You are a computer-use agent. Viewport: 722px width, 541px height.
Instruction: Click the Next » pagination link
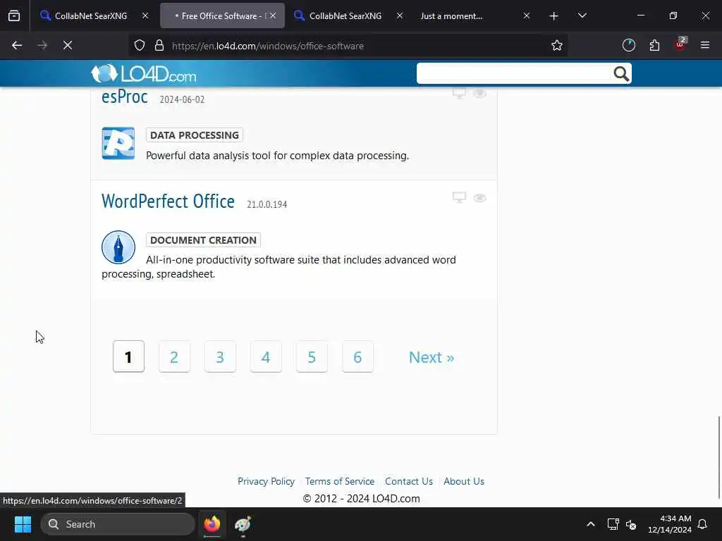coord(432,357)
